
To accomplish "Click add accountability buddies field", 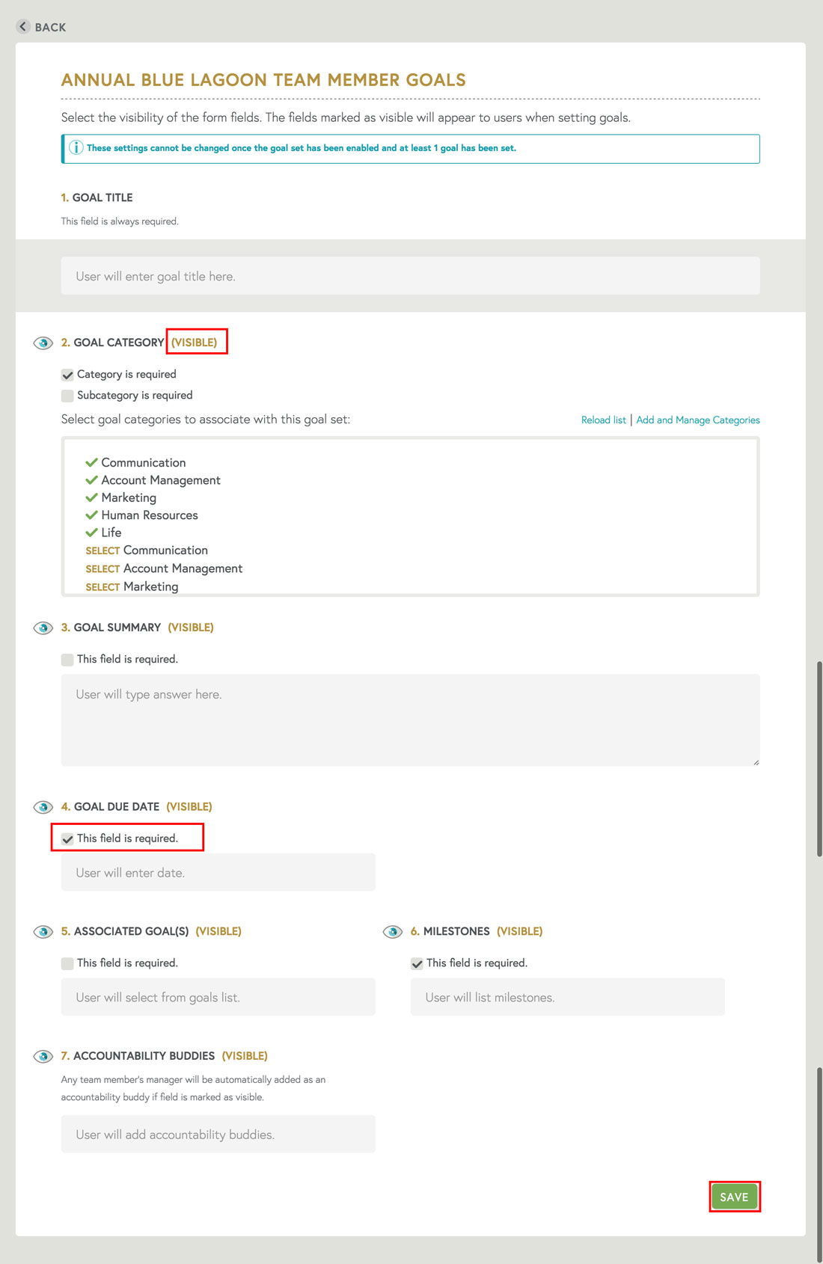I will 218,1134.
